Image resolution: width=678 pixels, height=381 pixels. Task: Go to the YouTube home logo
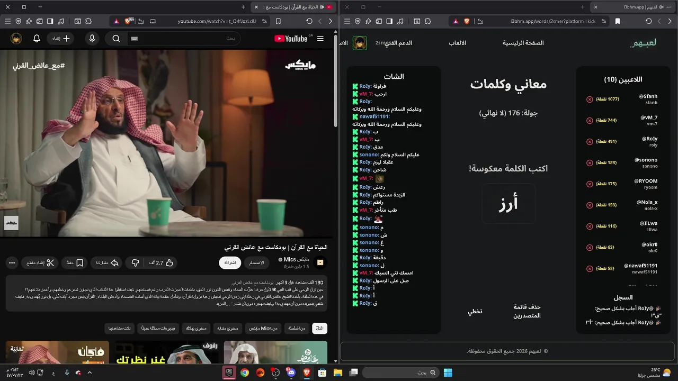pos(292,39)
